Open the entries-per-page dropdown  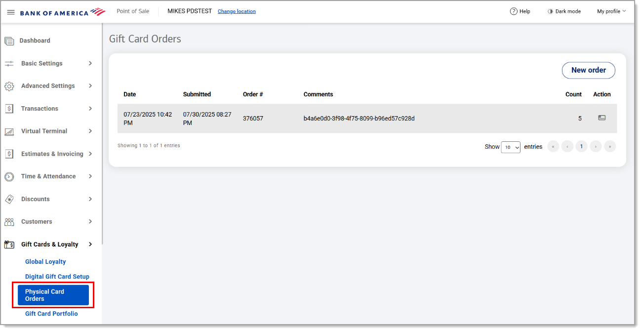coord(511,147)
